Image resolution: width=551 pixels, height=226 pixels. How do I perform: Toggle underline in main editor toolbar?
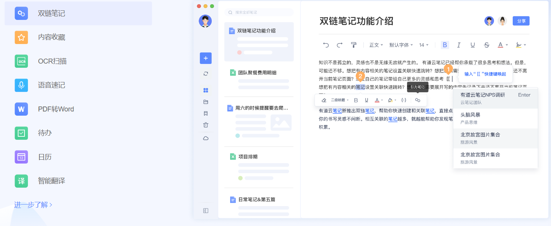[x=473, y=45]
